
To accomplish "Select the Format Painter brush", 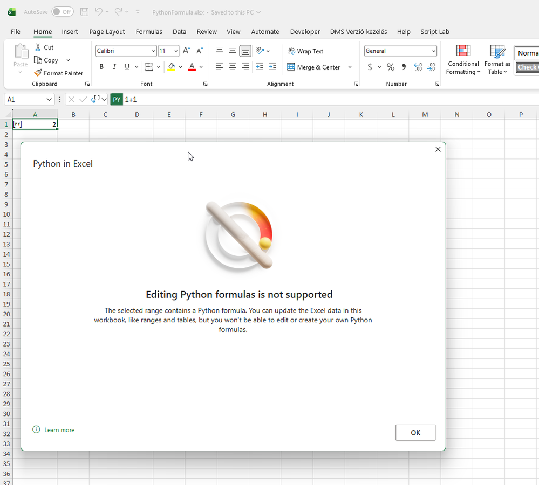I will click(38, 73).
